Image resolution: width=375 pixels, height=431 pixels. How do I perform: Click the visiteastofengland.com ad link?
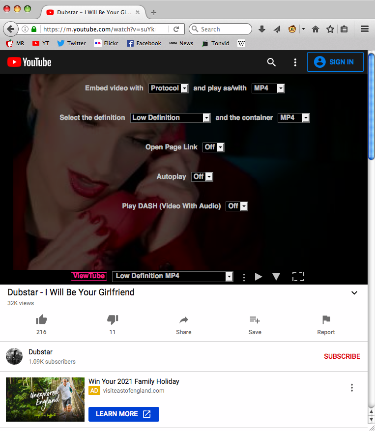[x=134, y=391]
